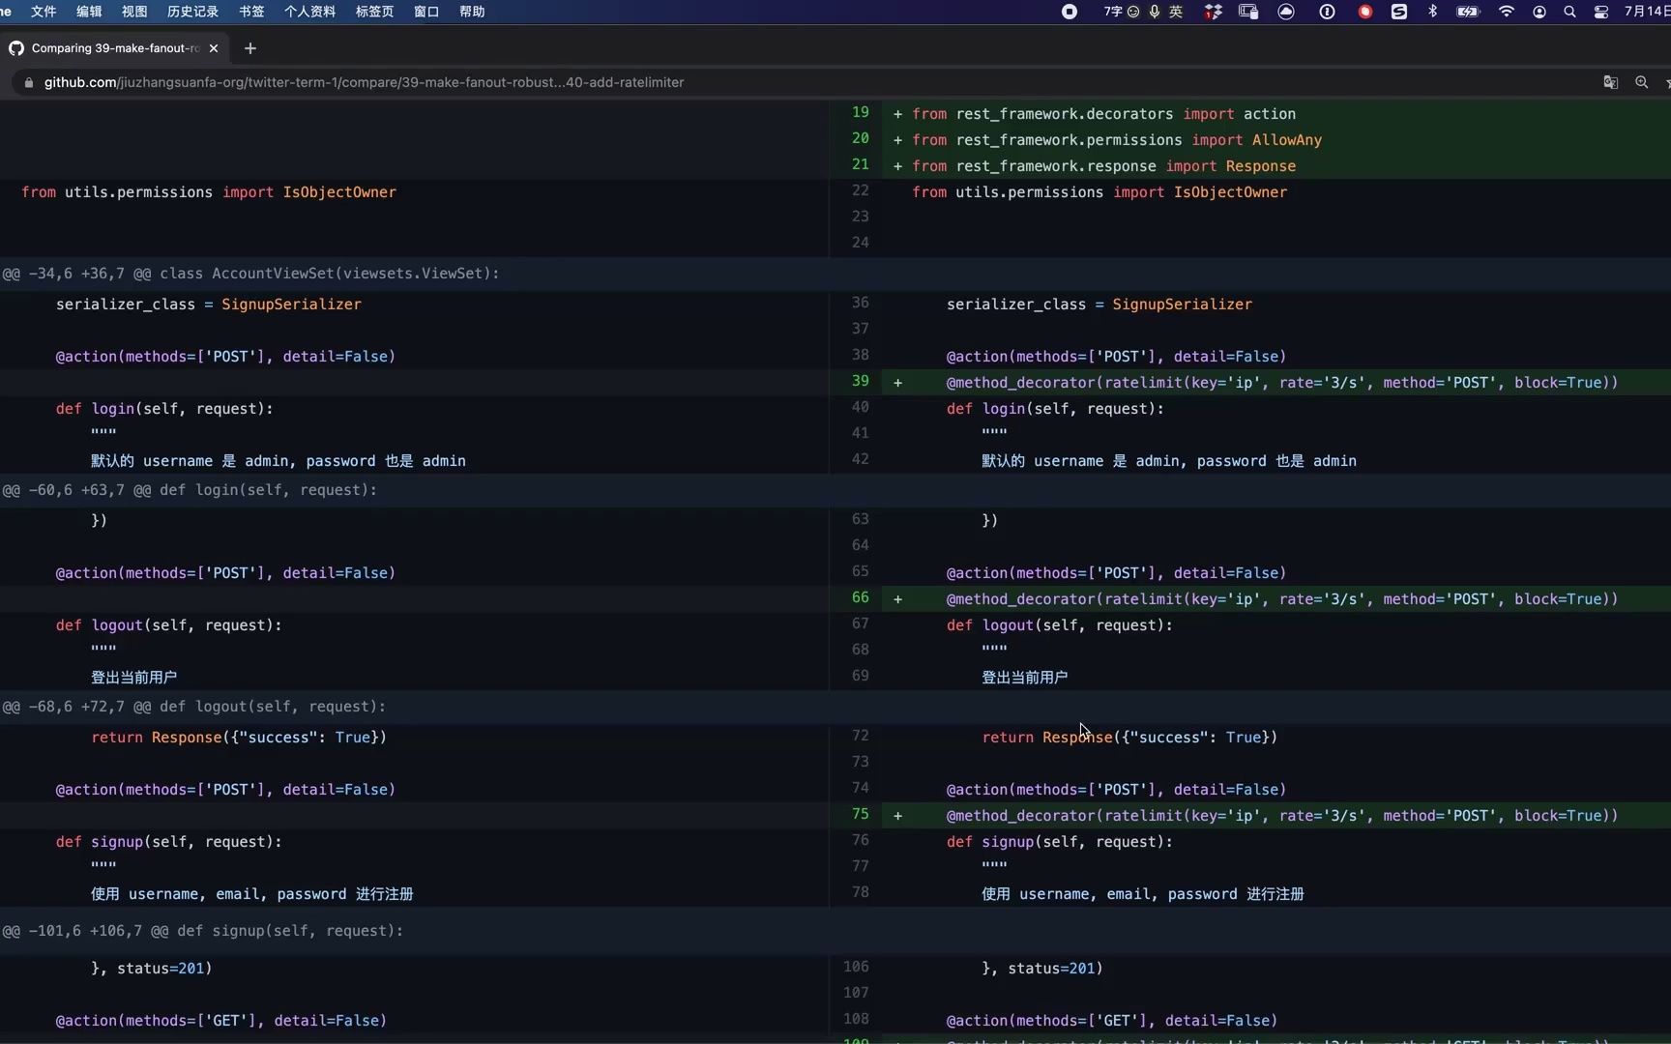
Task: Open the 标签页 menu
Action: 374,12
